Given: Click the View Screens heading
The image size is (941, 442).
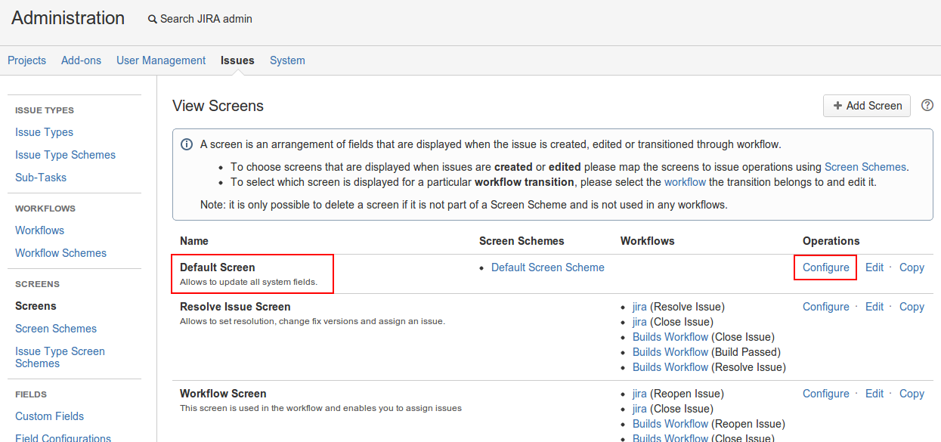Looking at the screenshot, I should 218,106.
